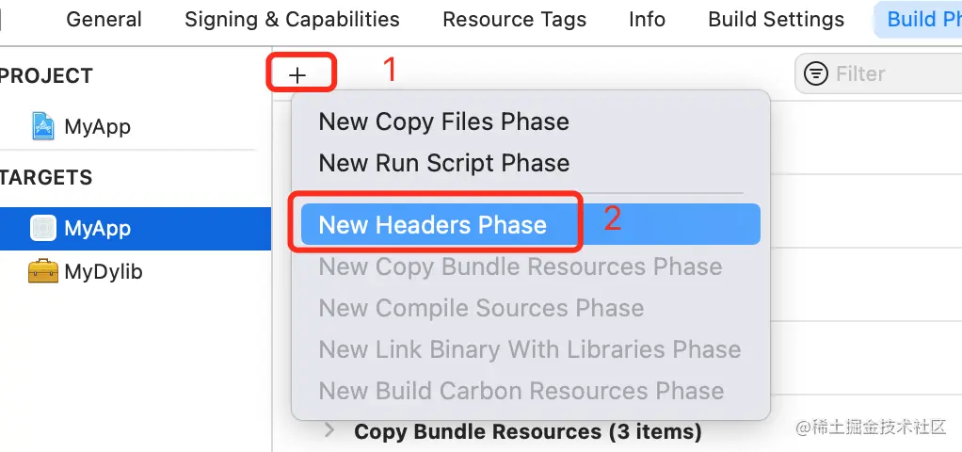Switch to the Info tab
The image size is (962, 452).
[647, 19]
